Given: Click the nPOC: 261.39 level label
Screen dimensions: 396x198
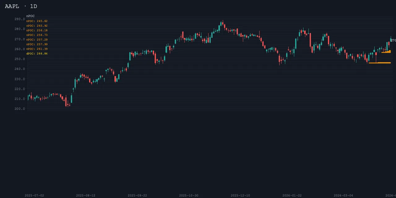Looking at the screenshot, I should point(37,49).
